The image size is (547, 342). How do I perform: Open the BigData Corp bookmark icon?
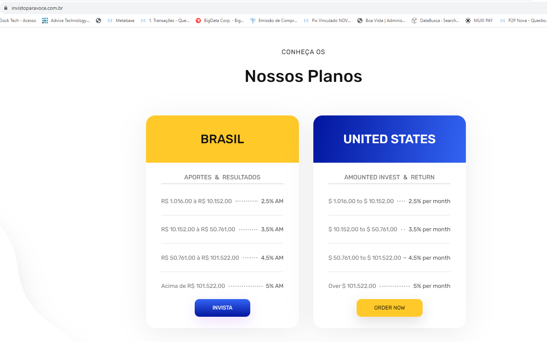point(198,21)
